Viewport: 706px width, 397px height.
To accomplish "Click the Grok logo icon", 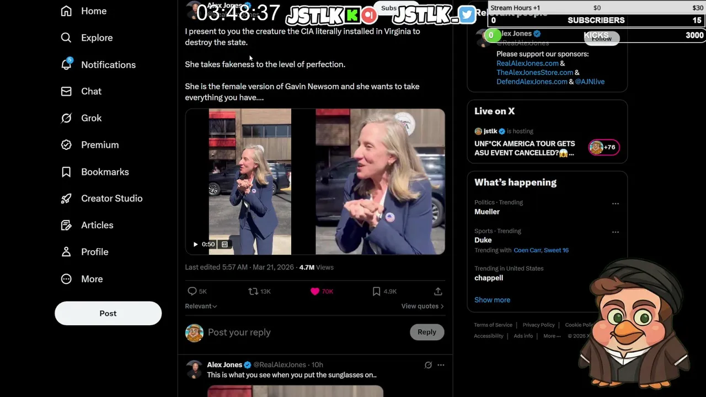I will pyautogui.click(x=66, y=118).
